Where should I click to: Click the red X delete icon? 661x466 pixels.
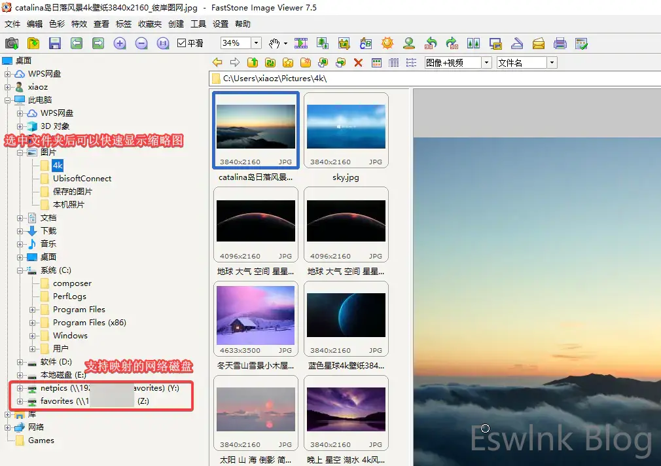pos(358,63)
